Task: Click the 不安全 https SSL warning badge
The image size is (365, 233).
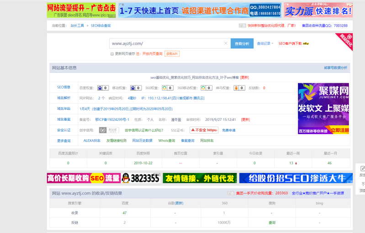Action: click(204, 130)
